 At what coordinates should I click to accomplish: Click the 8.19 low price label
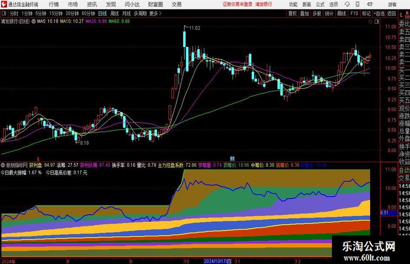(84, 143)
